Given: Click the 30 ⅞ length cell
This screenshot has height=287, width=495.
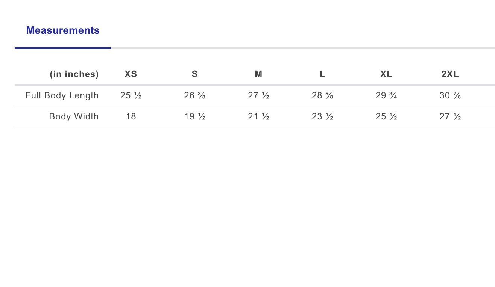Looking at the screenshot, I should pyautogui.click(x=450, y=95).
